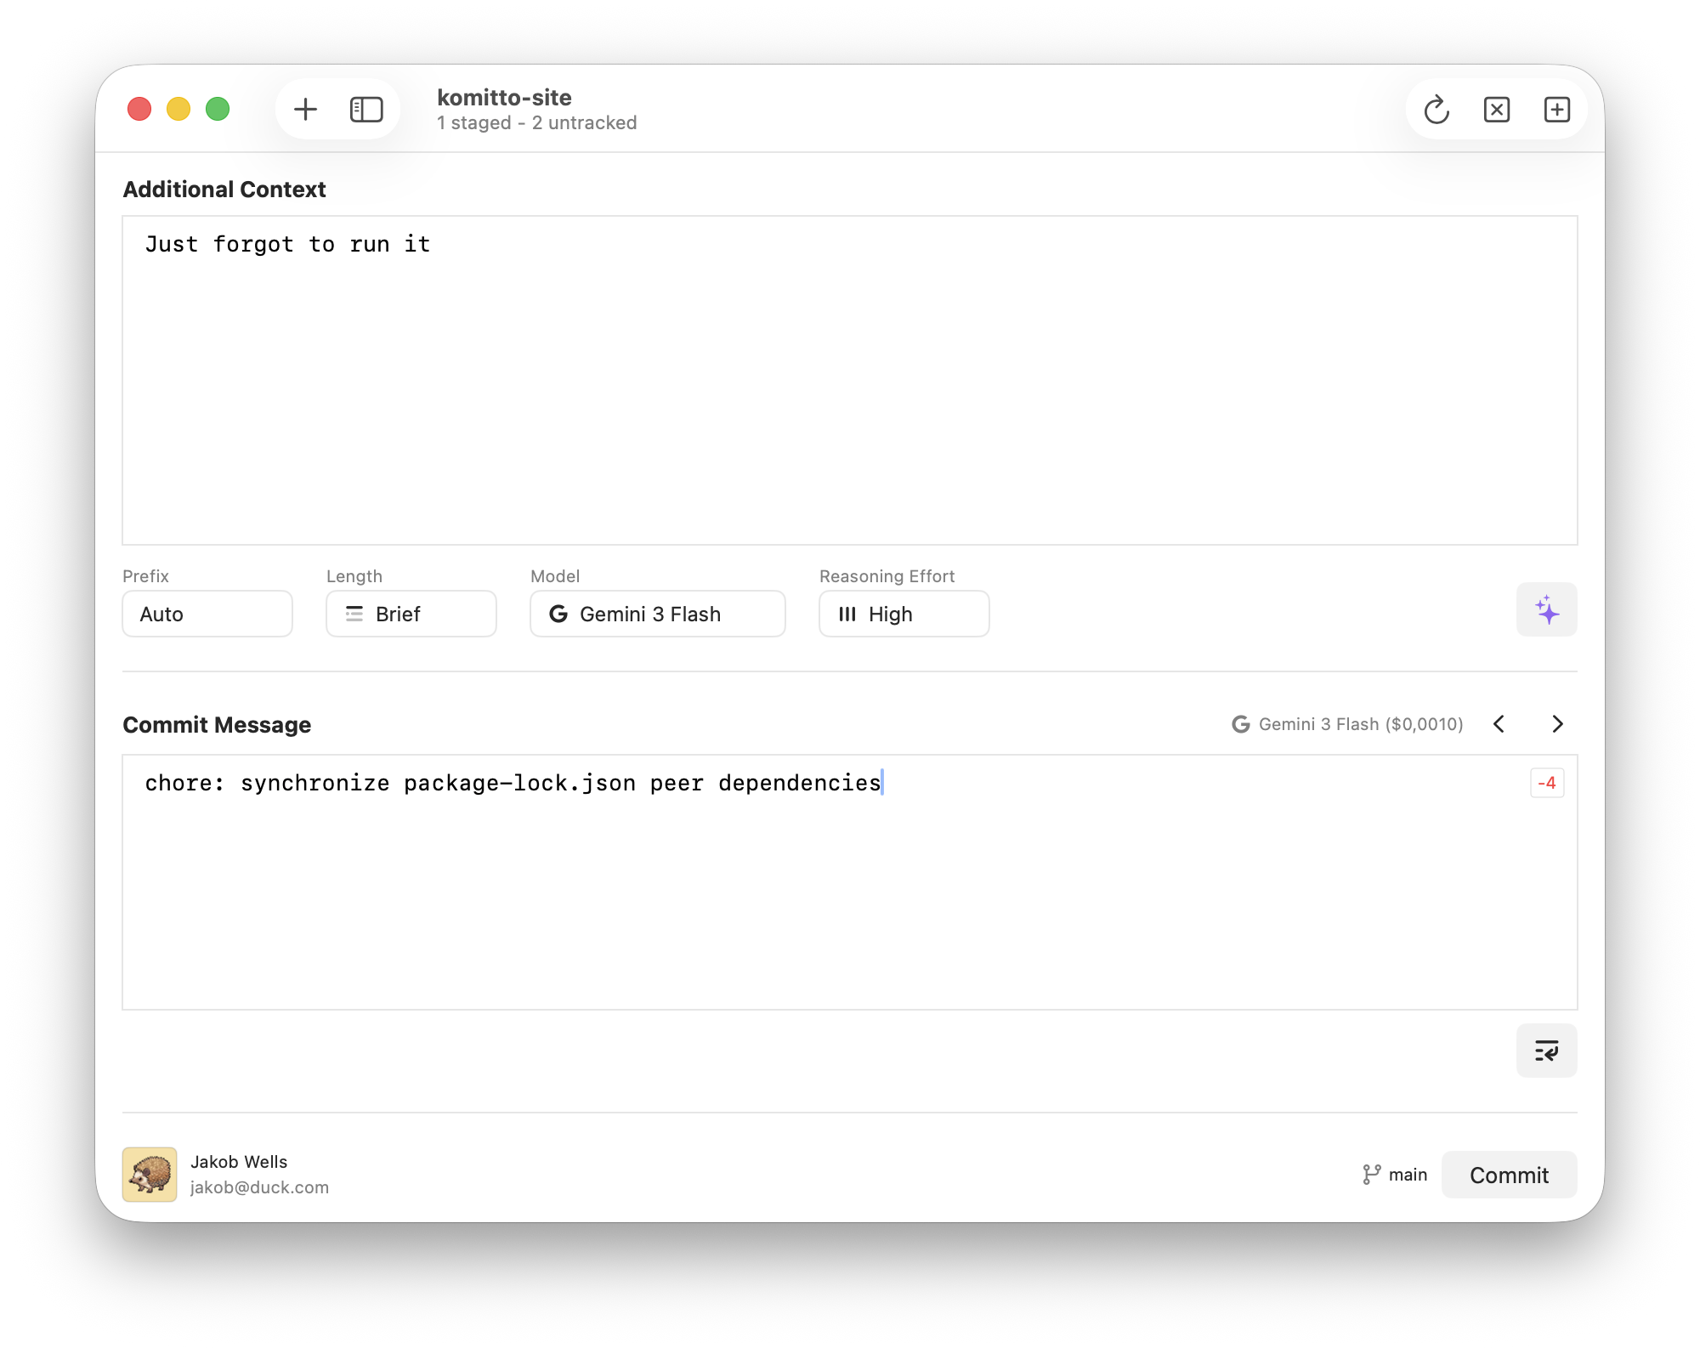
Task: Open the Reasoning Effort dropdown set to High
Action: 904,614
